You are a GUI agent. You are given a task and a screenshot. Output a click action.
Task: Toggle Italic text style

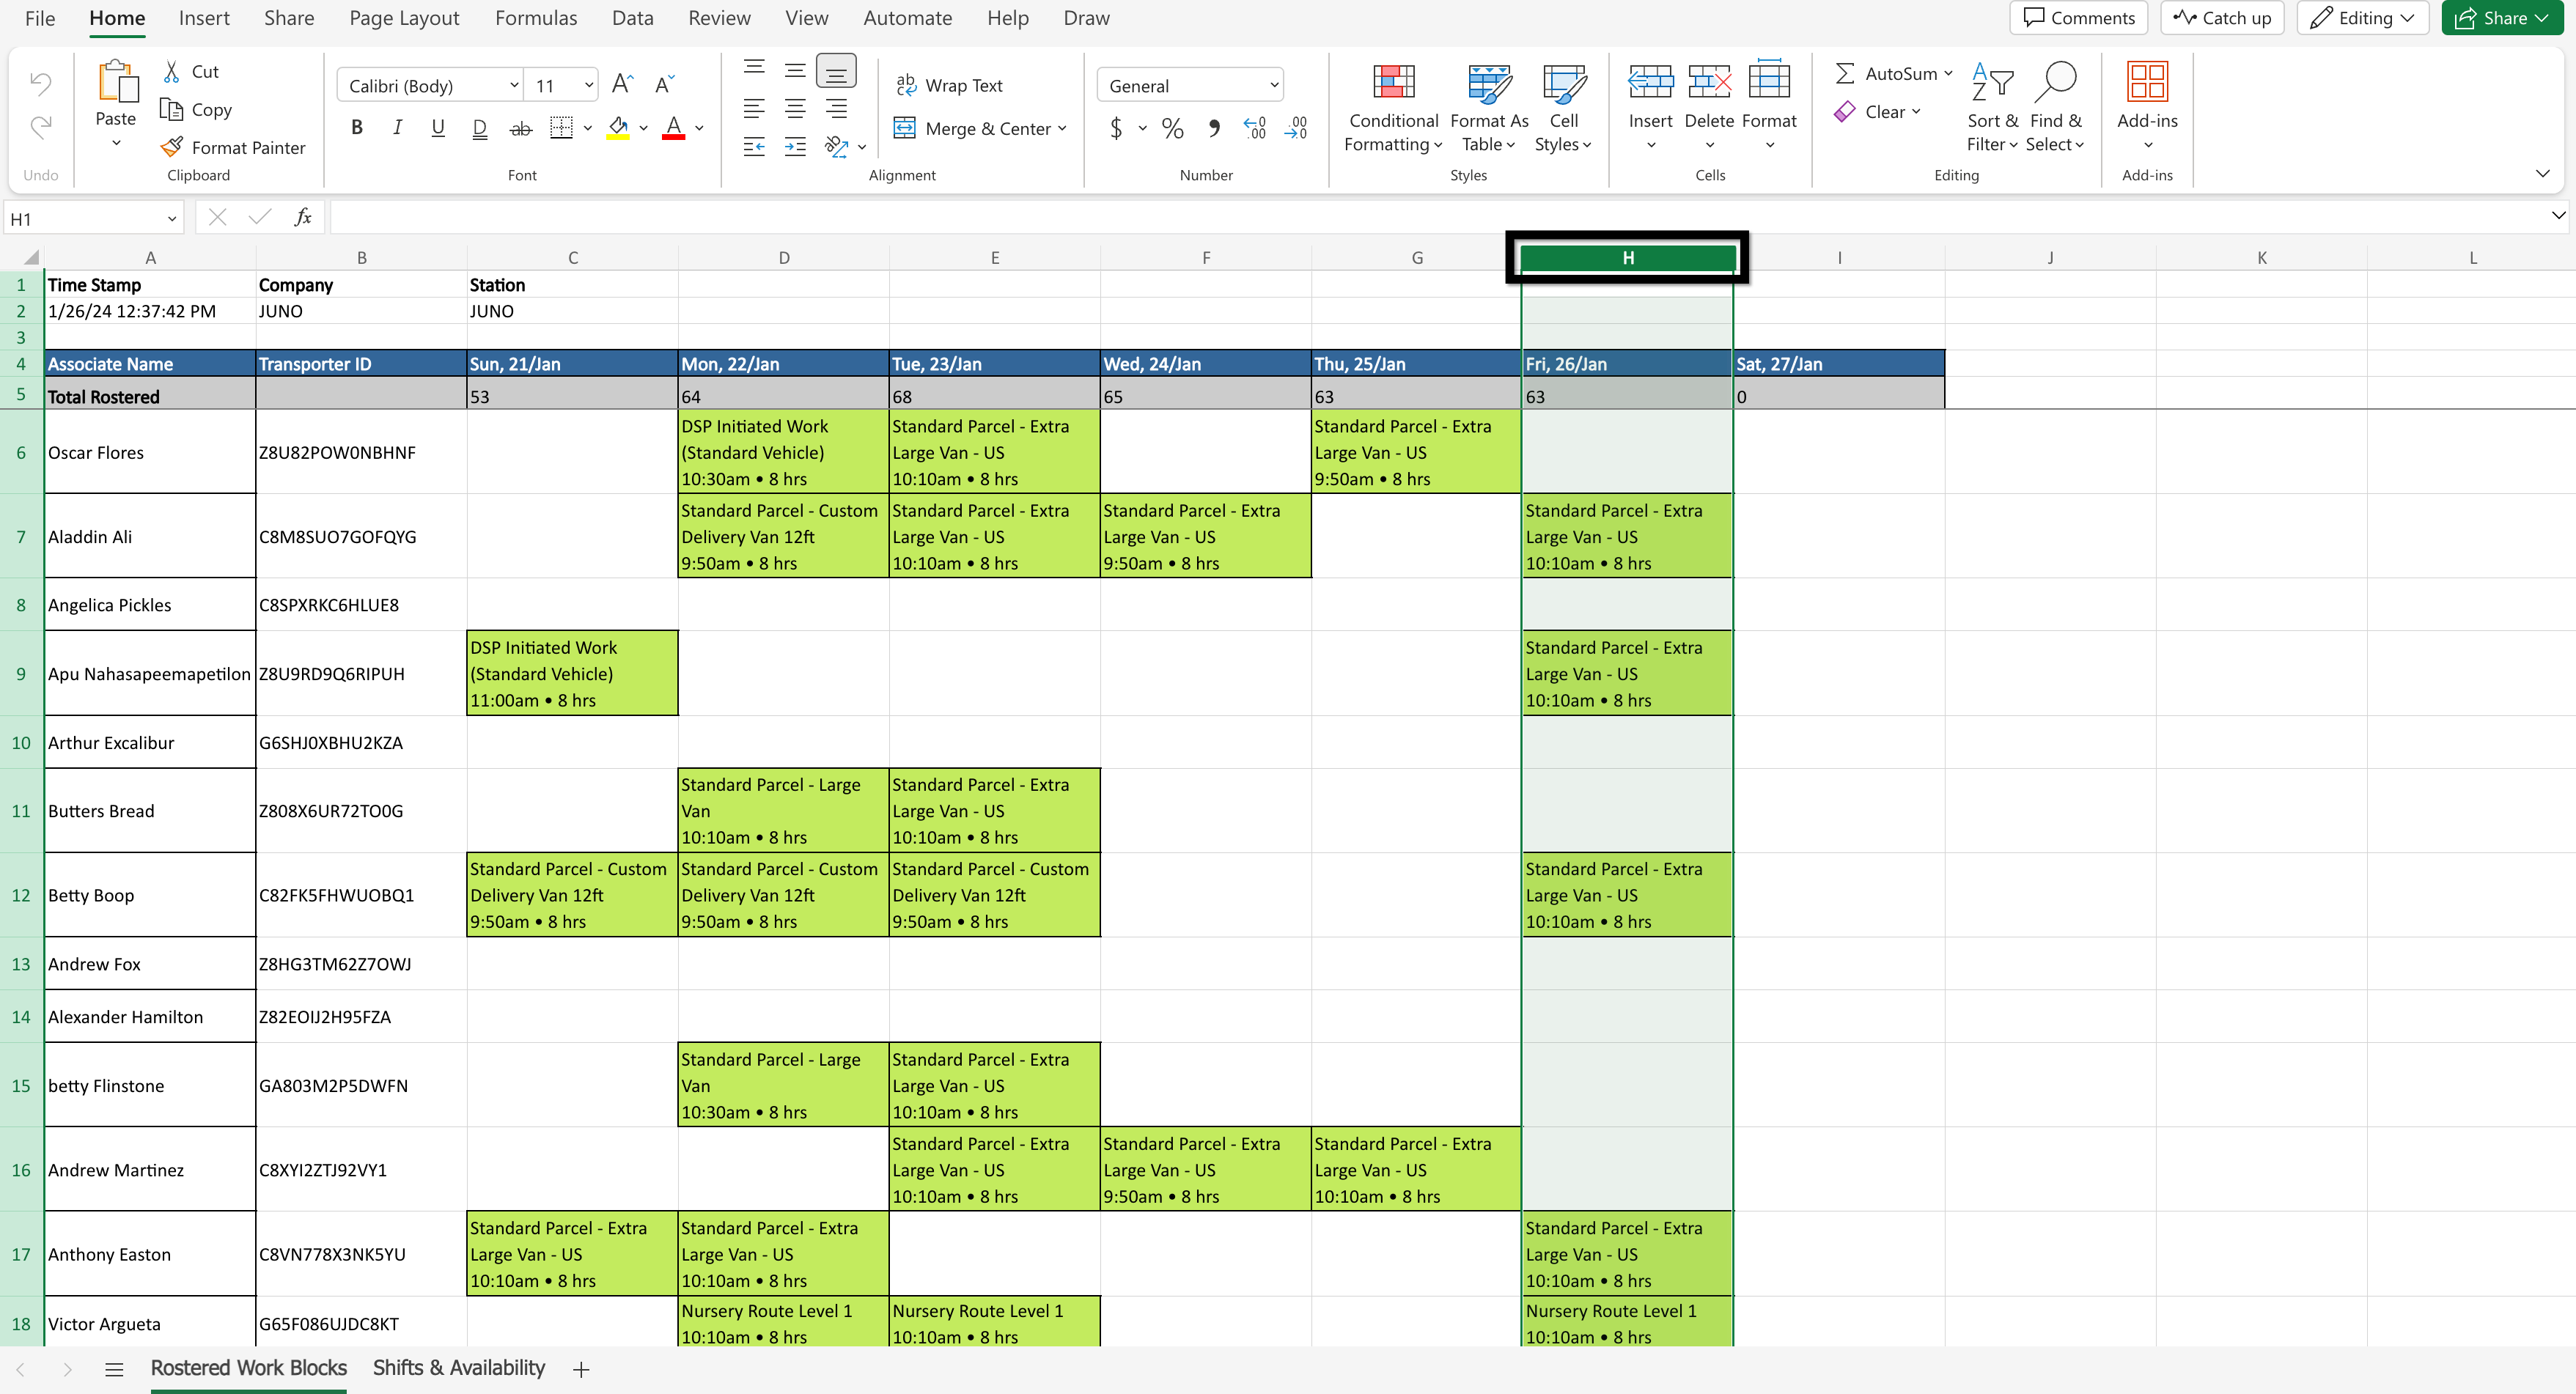(x=397, y=127)
